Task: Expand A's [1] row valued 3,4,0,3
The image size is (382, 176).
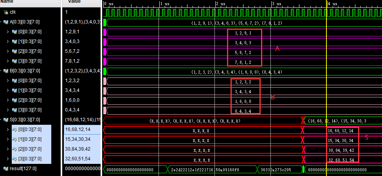Action: pos(8,41)
